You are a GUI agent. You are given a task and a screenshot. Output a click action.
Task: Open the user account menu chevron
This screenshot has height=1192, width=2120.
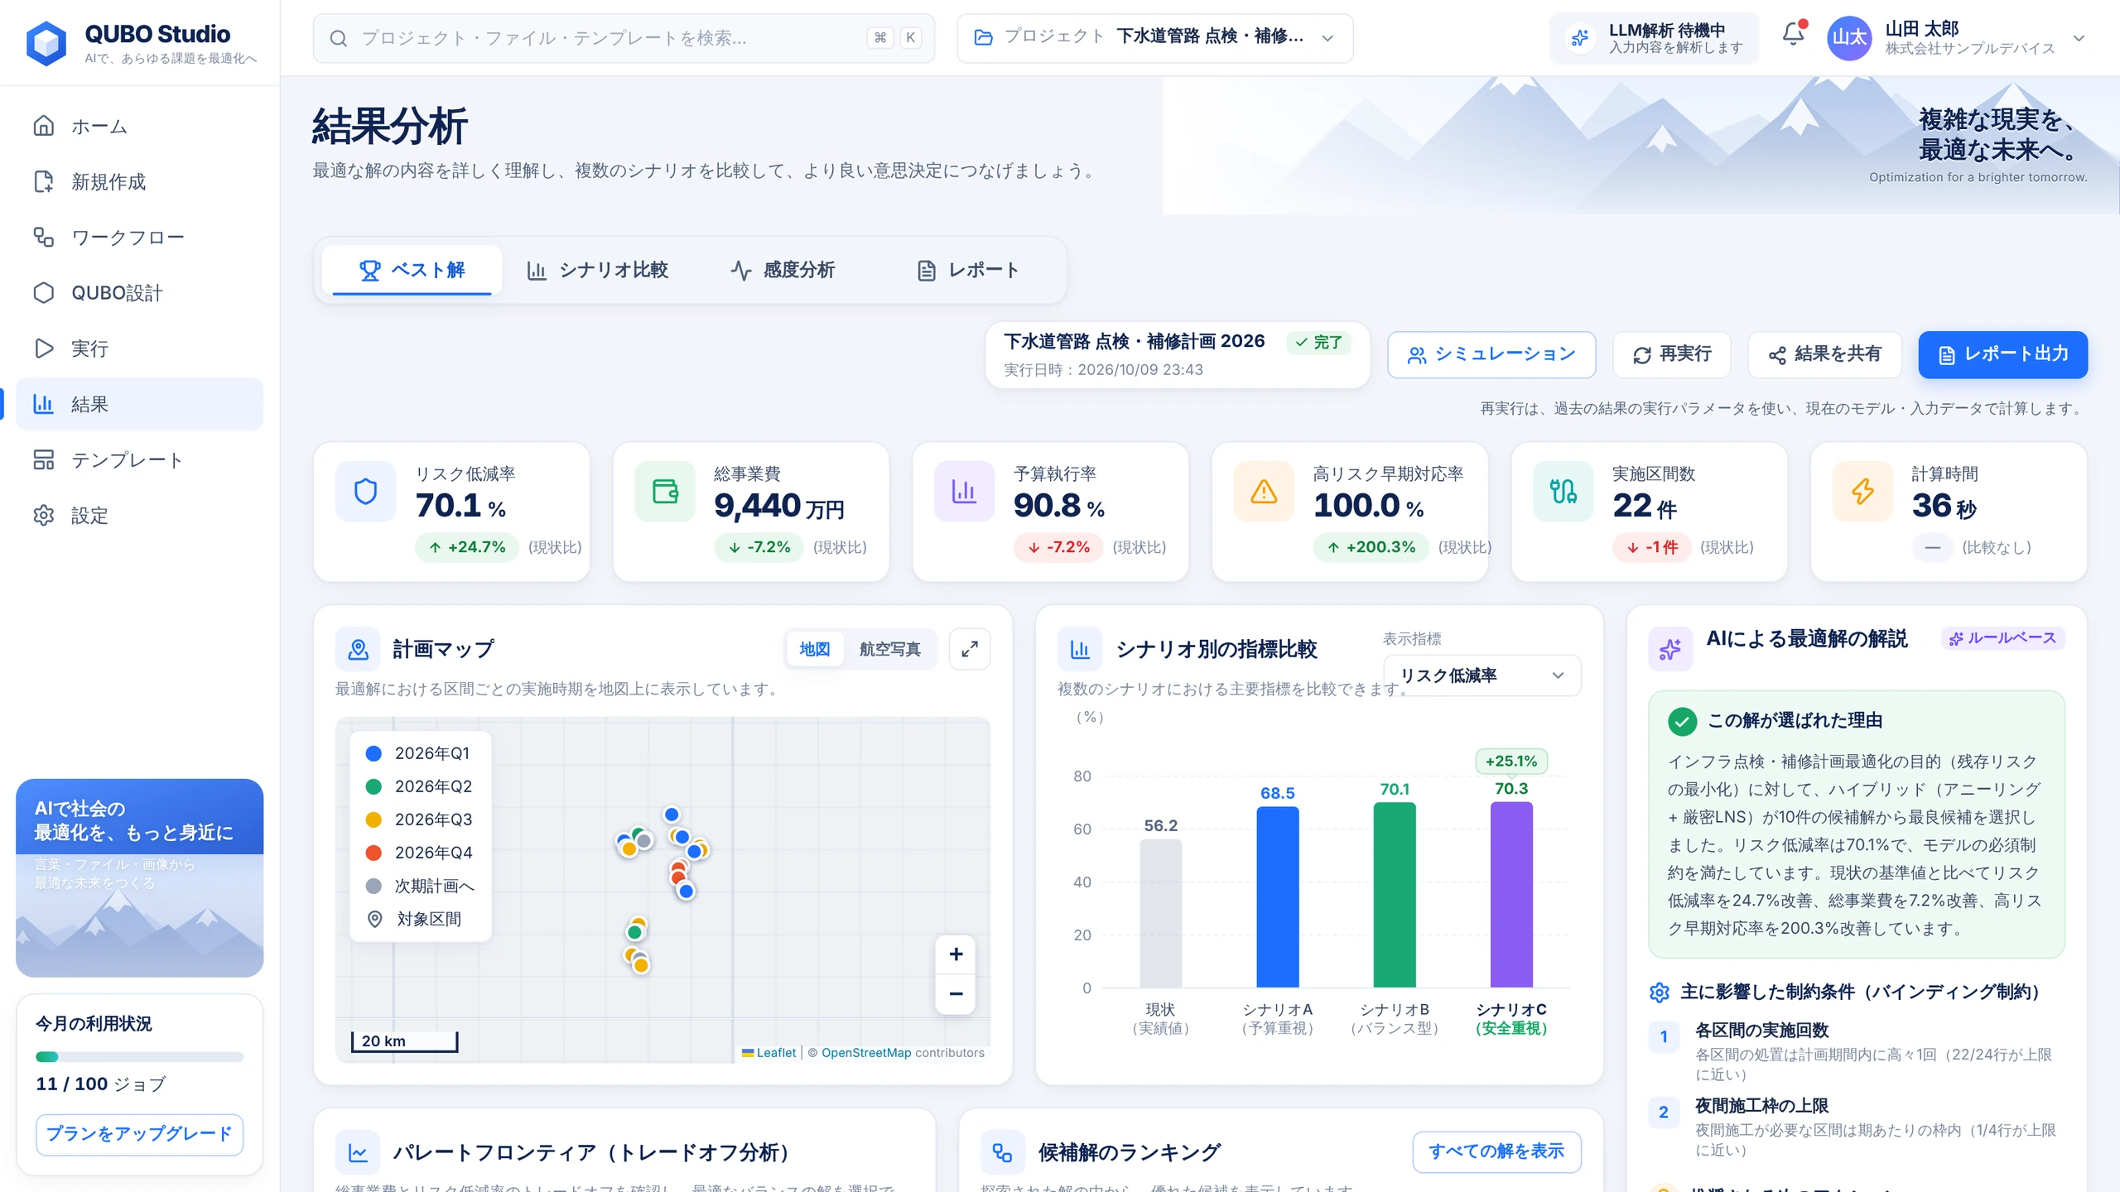pos(2078,38)
